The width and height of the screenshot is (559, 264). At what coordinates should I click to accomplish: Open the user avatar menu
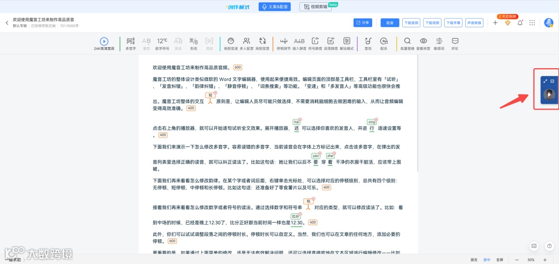point(549,23)
